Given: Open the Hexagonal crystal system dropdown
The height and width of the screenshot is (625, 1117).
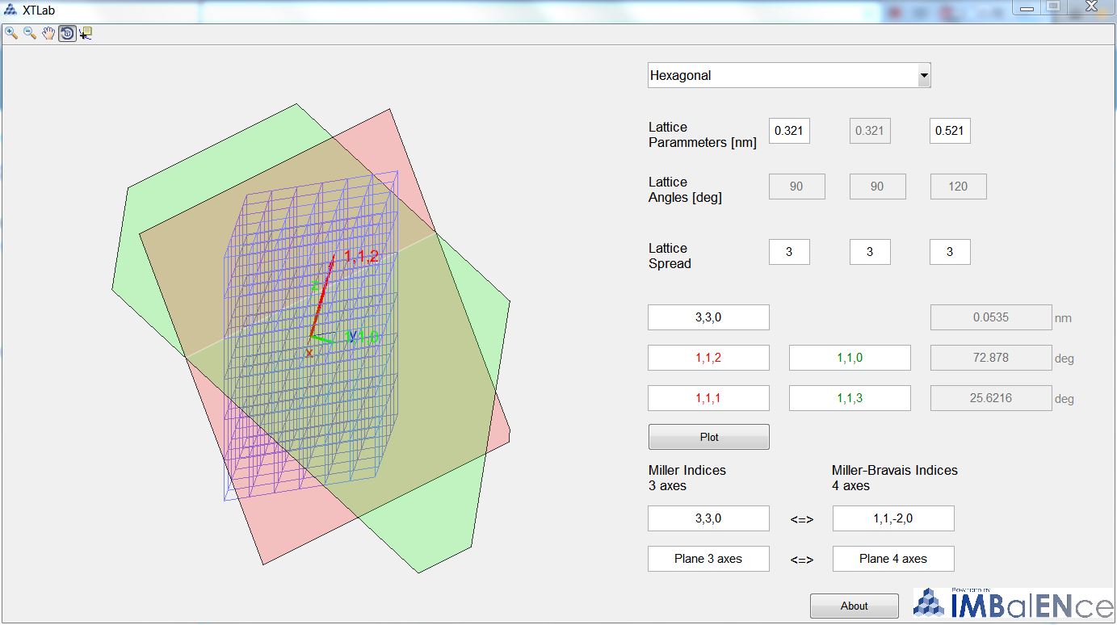Looking at the screenshot, I should point(789,75).
